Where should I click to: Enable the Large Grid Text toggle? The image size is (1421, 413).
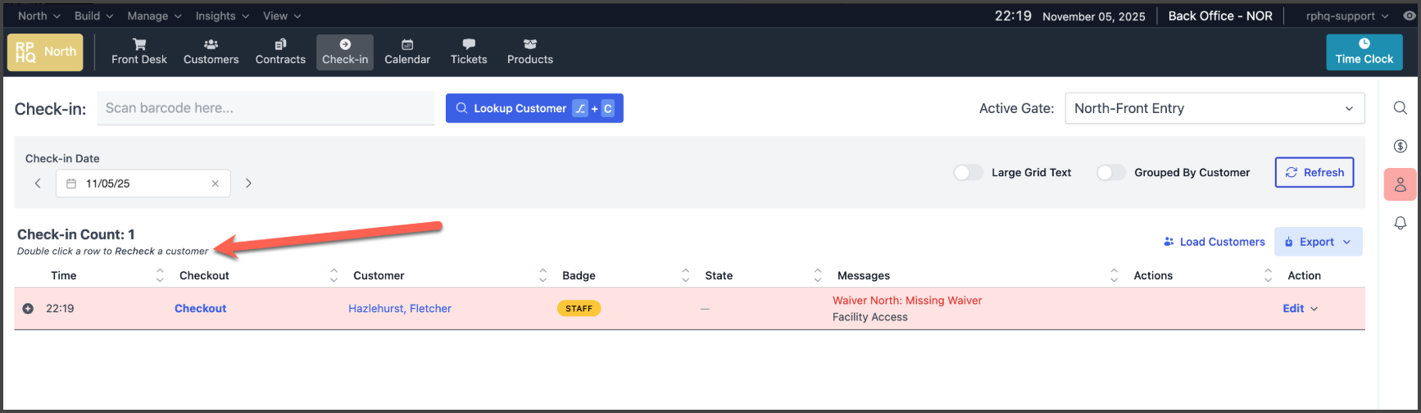(968, 173)
